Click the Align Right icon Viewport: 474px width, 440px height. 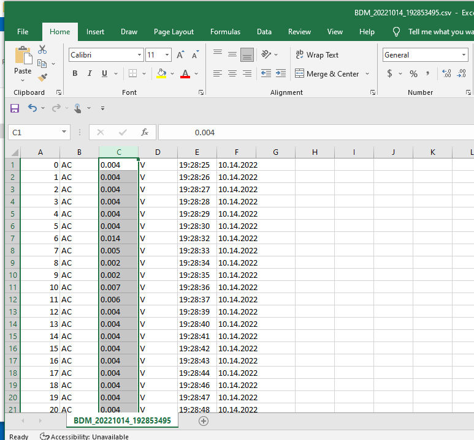click(247, 73)
